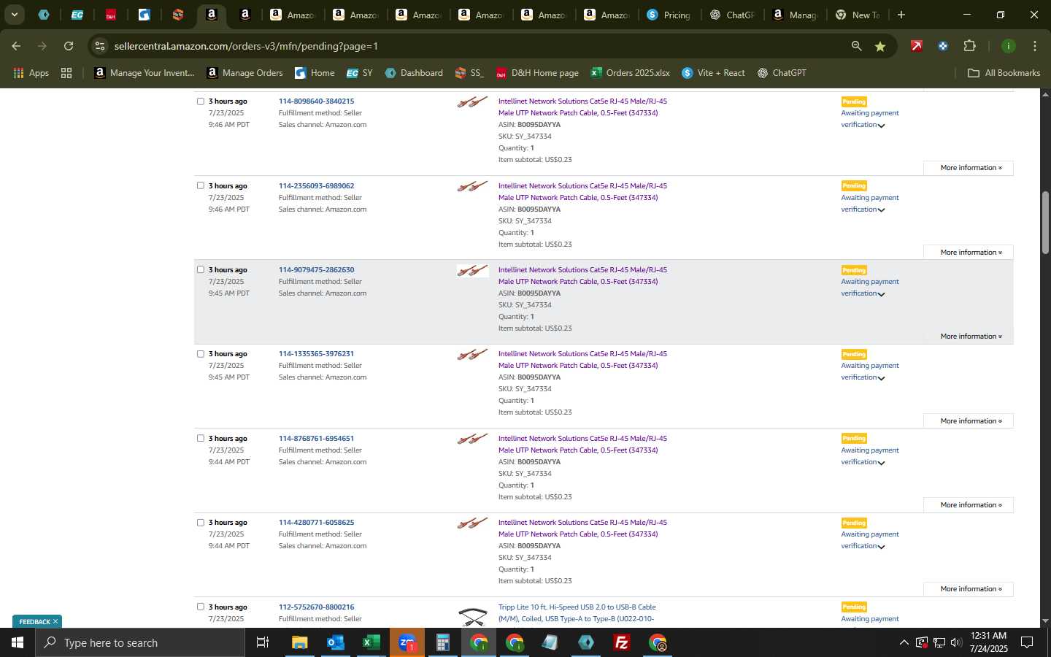Open Manage Your Inventory bookmark
1051x657 pixels.
click(x=145, y=73)
